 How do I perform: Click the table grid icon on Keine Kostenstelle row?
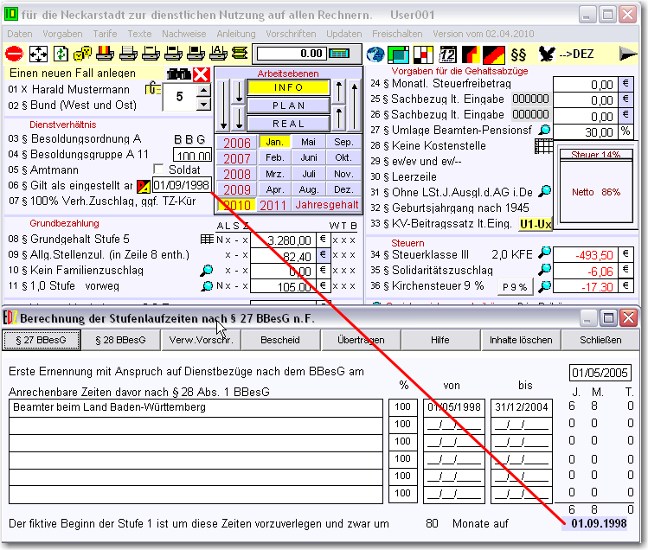542,146
